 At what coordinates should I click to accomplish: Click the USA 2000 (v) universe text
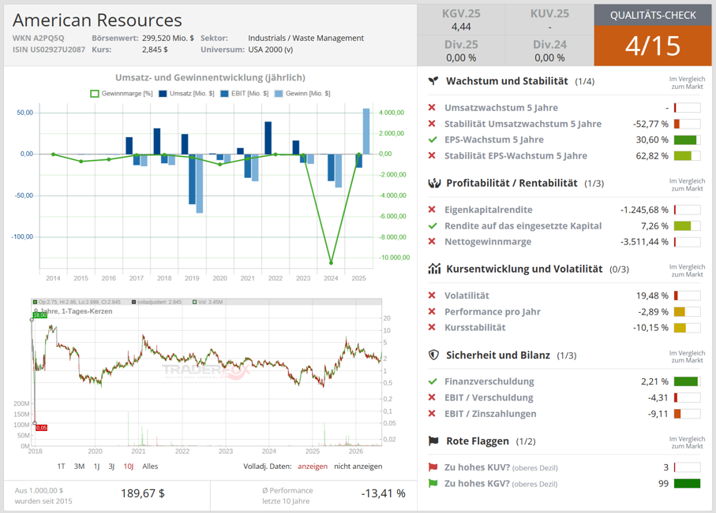tap(271, 50)
